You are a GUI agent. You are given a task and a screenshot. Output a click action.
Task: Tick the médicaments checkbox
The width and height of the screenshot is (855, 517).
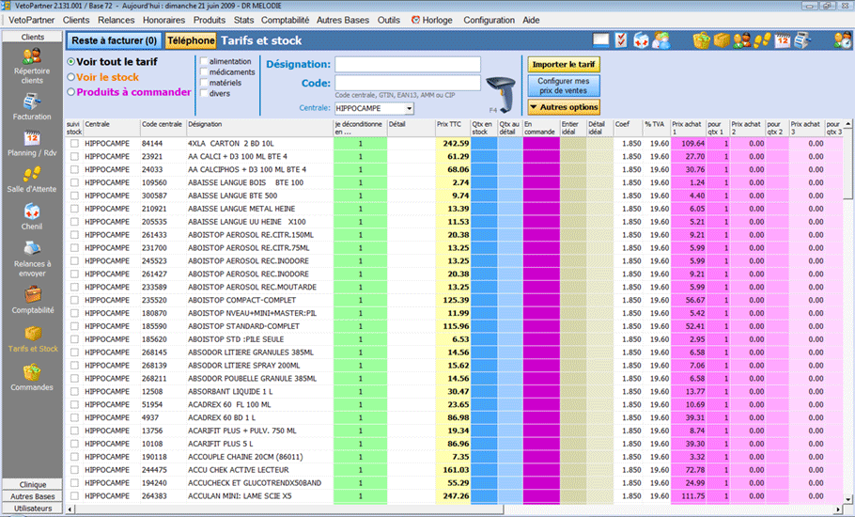204,72
